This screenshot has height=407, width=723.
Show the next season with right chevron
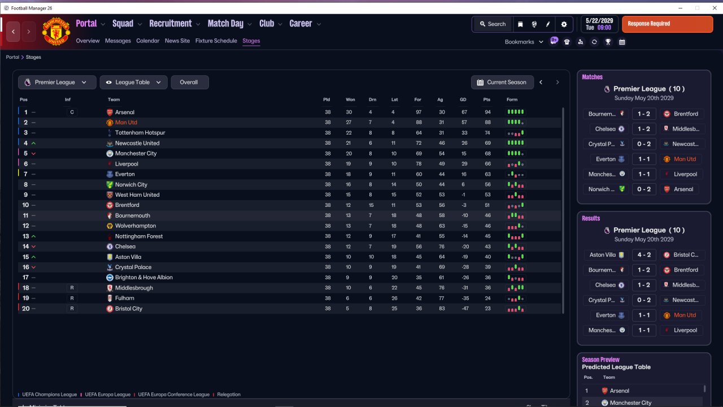coord(558,82)
